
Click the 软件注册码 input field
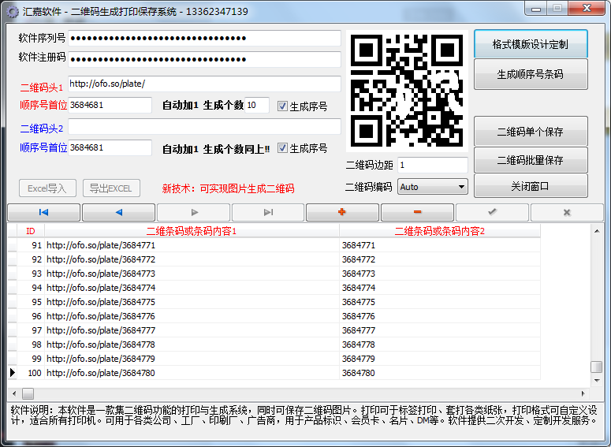(204, 59)
